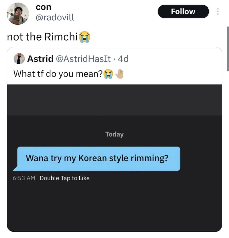Select the Today divider in the chat
This screenshot has width=229, height=238.
pos(114,134)
